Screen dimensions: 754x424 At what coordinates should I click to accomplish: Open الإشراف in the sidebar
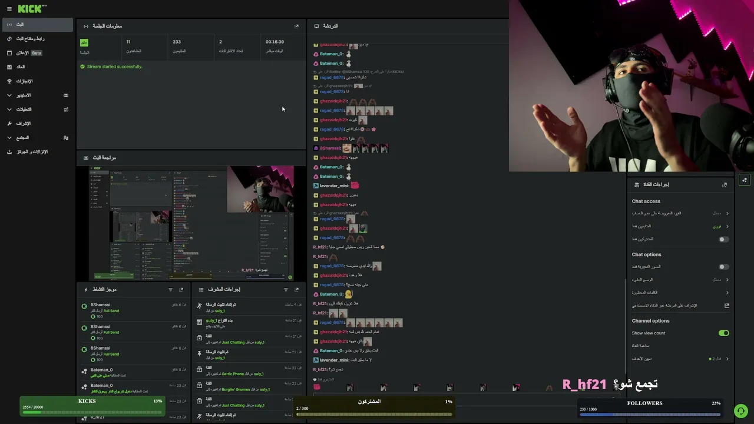pyautogui.click(x=38, y=124)
